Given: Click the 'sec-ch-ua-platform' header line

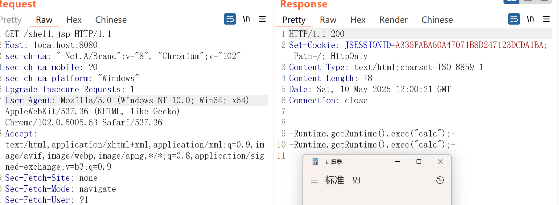Looking at the screenshot, I should (x=72, y=78).
